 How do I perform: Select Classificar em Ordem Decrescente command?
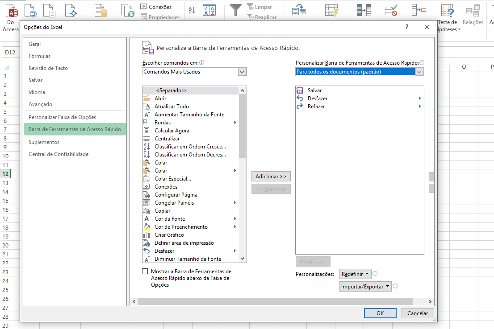click(190, 154)
